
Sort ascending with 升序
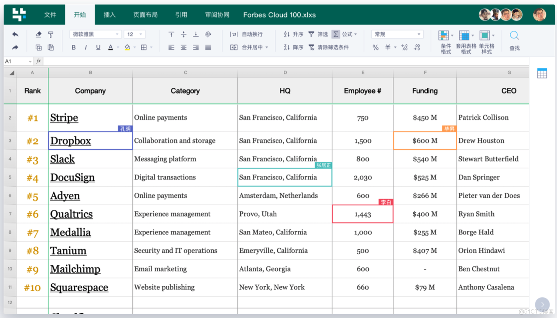point(293,34)
